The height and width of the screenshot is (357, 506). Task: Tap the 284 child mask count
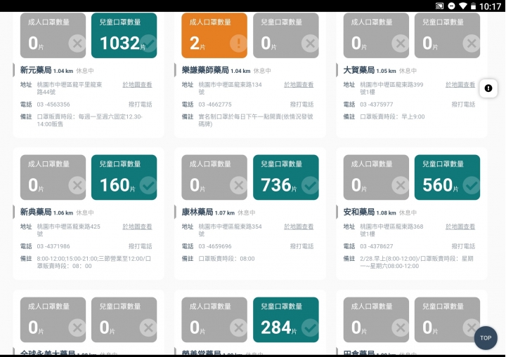(x=276, y=328)
